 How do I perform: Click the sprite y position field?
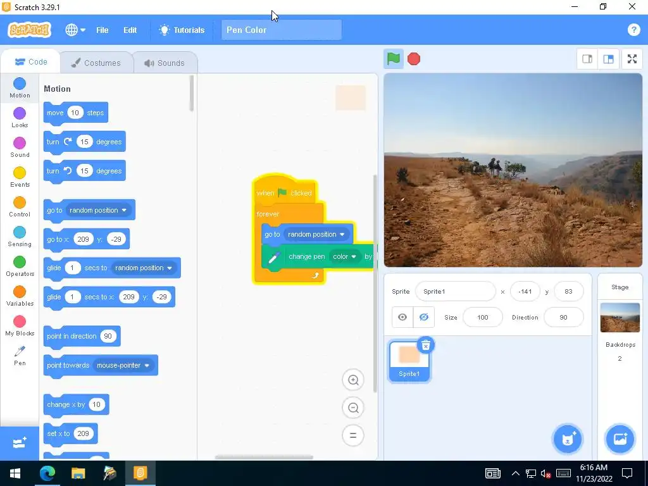(569, 291)
